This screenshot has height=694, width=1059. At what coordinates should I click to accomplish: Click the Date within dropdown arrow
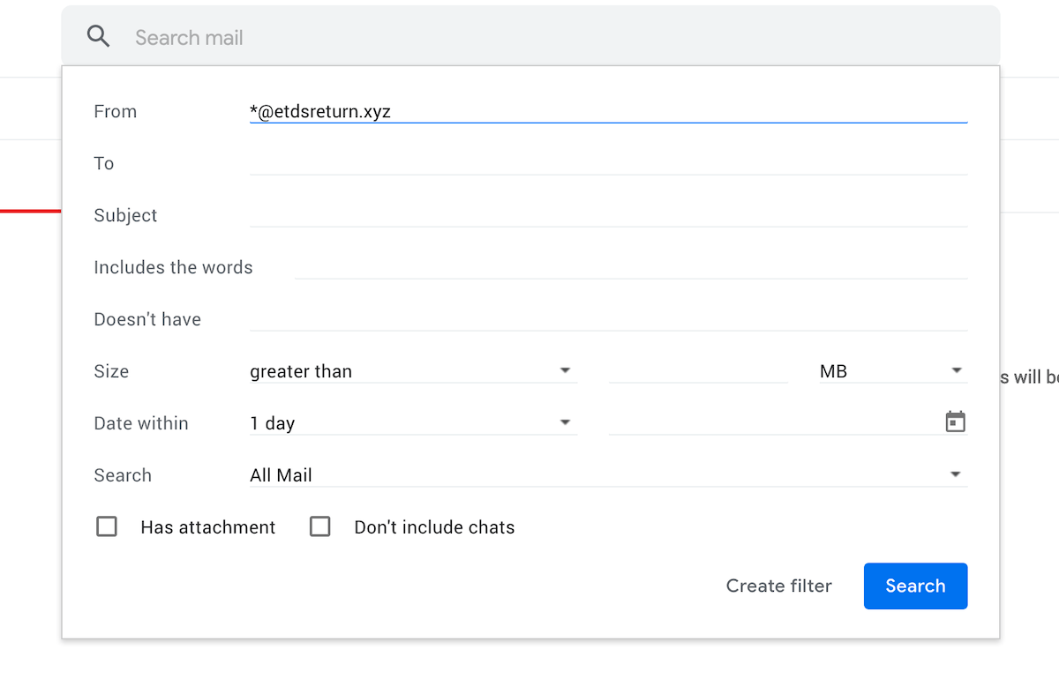565,422
